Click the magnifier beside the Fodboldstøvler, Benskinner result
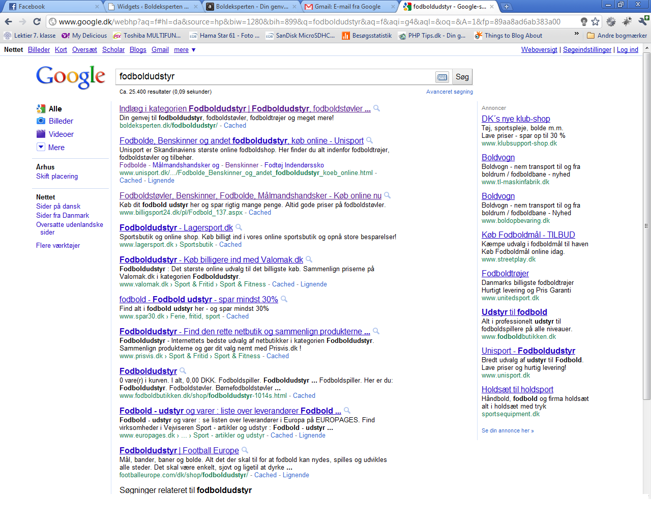Screen dimensions: 651x521 [x=388, y=195]
